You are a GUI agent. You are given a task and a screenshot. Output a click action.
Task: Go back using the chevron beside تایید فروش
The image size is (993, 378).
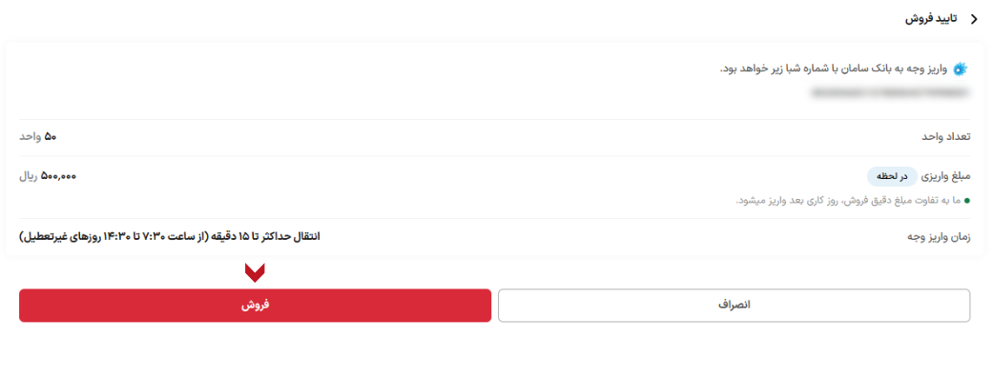pos(974,20)
